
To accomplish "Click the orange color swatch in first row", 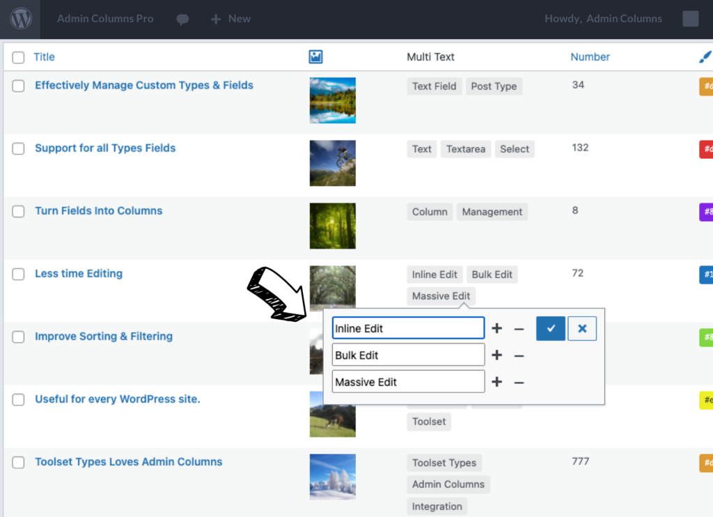I will point(706,86).
